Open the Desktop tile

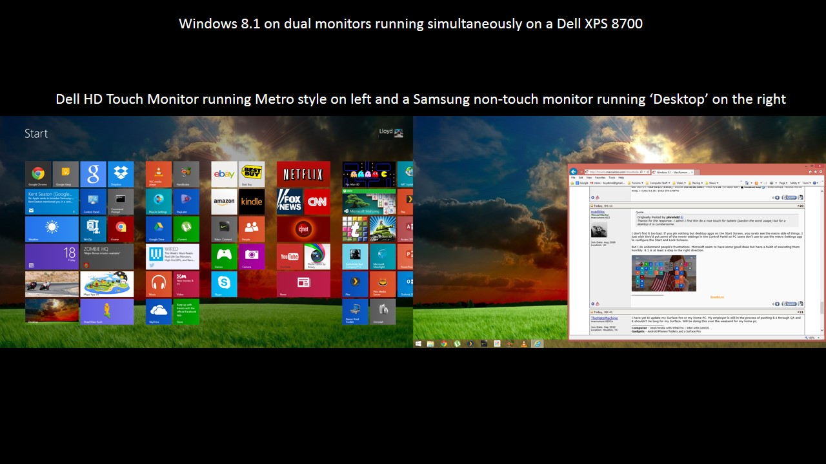(x=52, y=312)
